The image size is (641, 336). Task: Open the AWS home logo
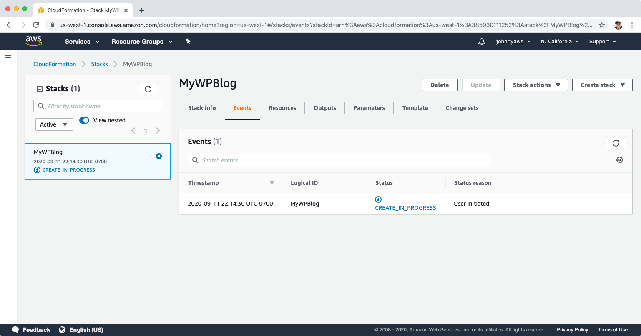[33, 41]
